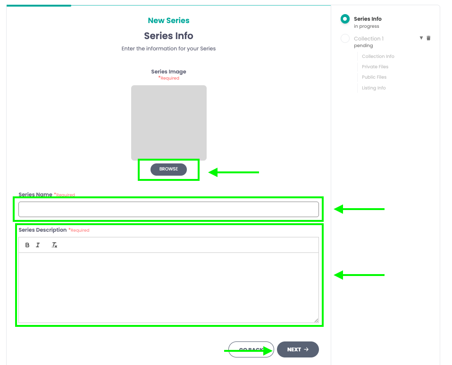
Task: Select the Collection 1 step circle
Action: tap(345, 39)
